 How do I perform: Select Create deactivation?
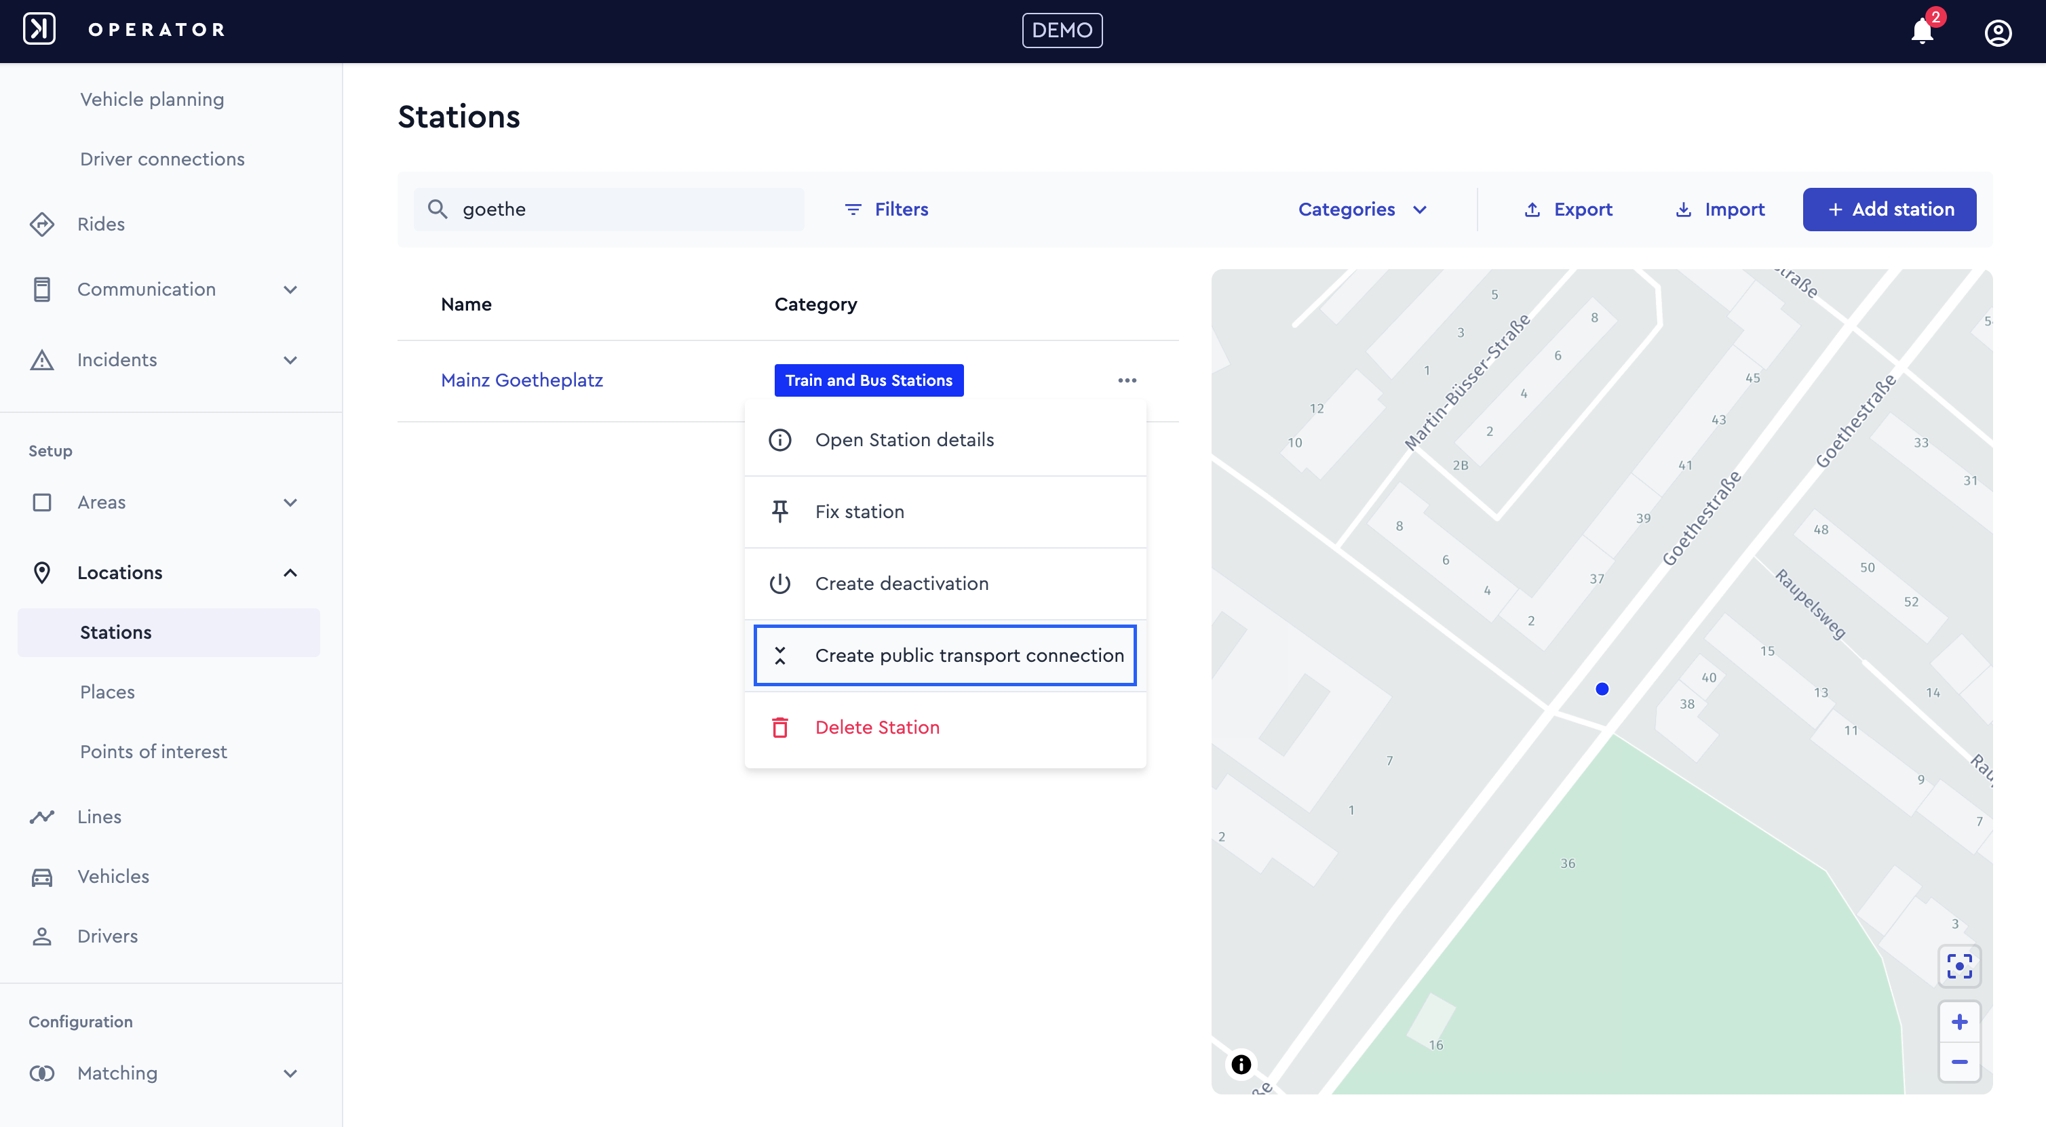pos(945,583)
